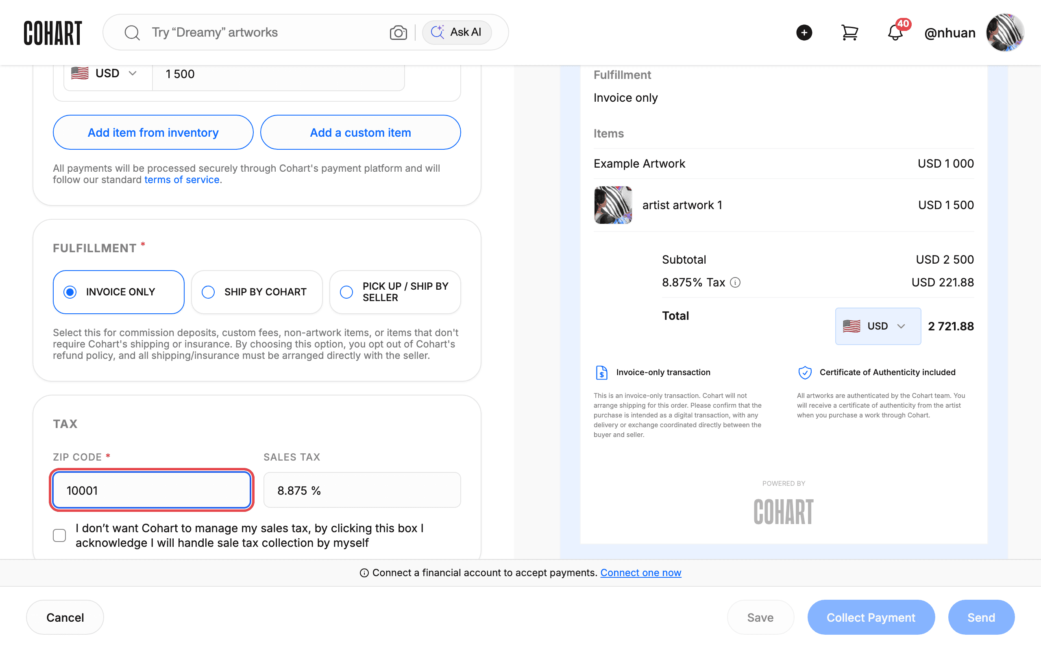Screen dimensions: 1041x651
Task: Open the shopping cart
Action: point(849,33)
